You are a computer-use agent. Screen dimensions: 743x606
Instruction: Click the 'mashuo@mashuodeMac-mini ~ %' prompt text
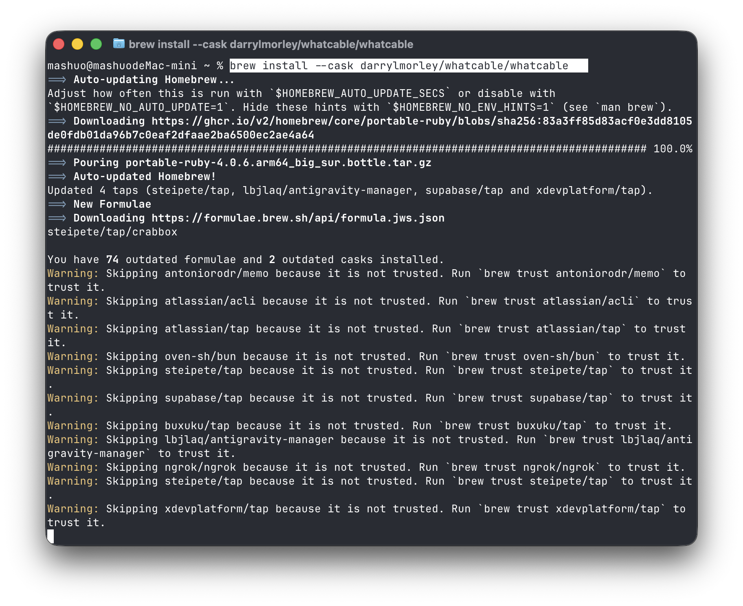coord(135,66)
